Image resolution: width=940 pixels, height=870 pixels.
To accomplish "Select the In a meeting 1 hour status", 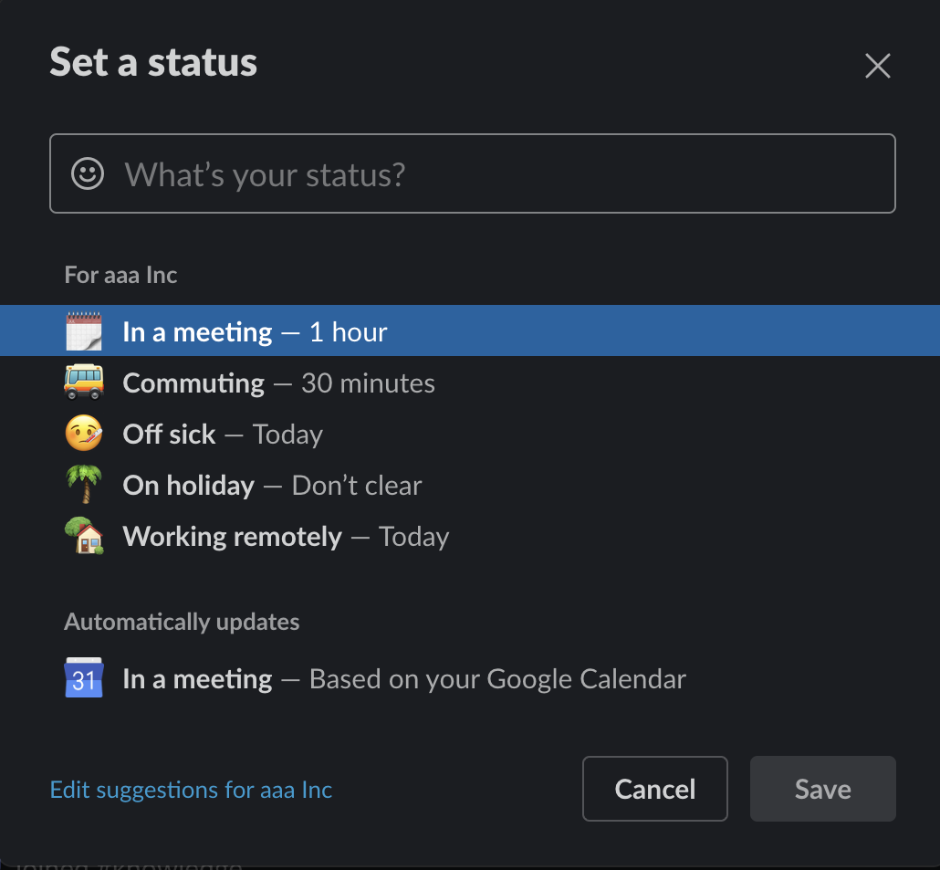I will pyautogui.click(x=256, y=330).
